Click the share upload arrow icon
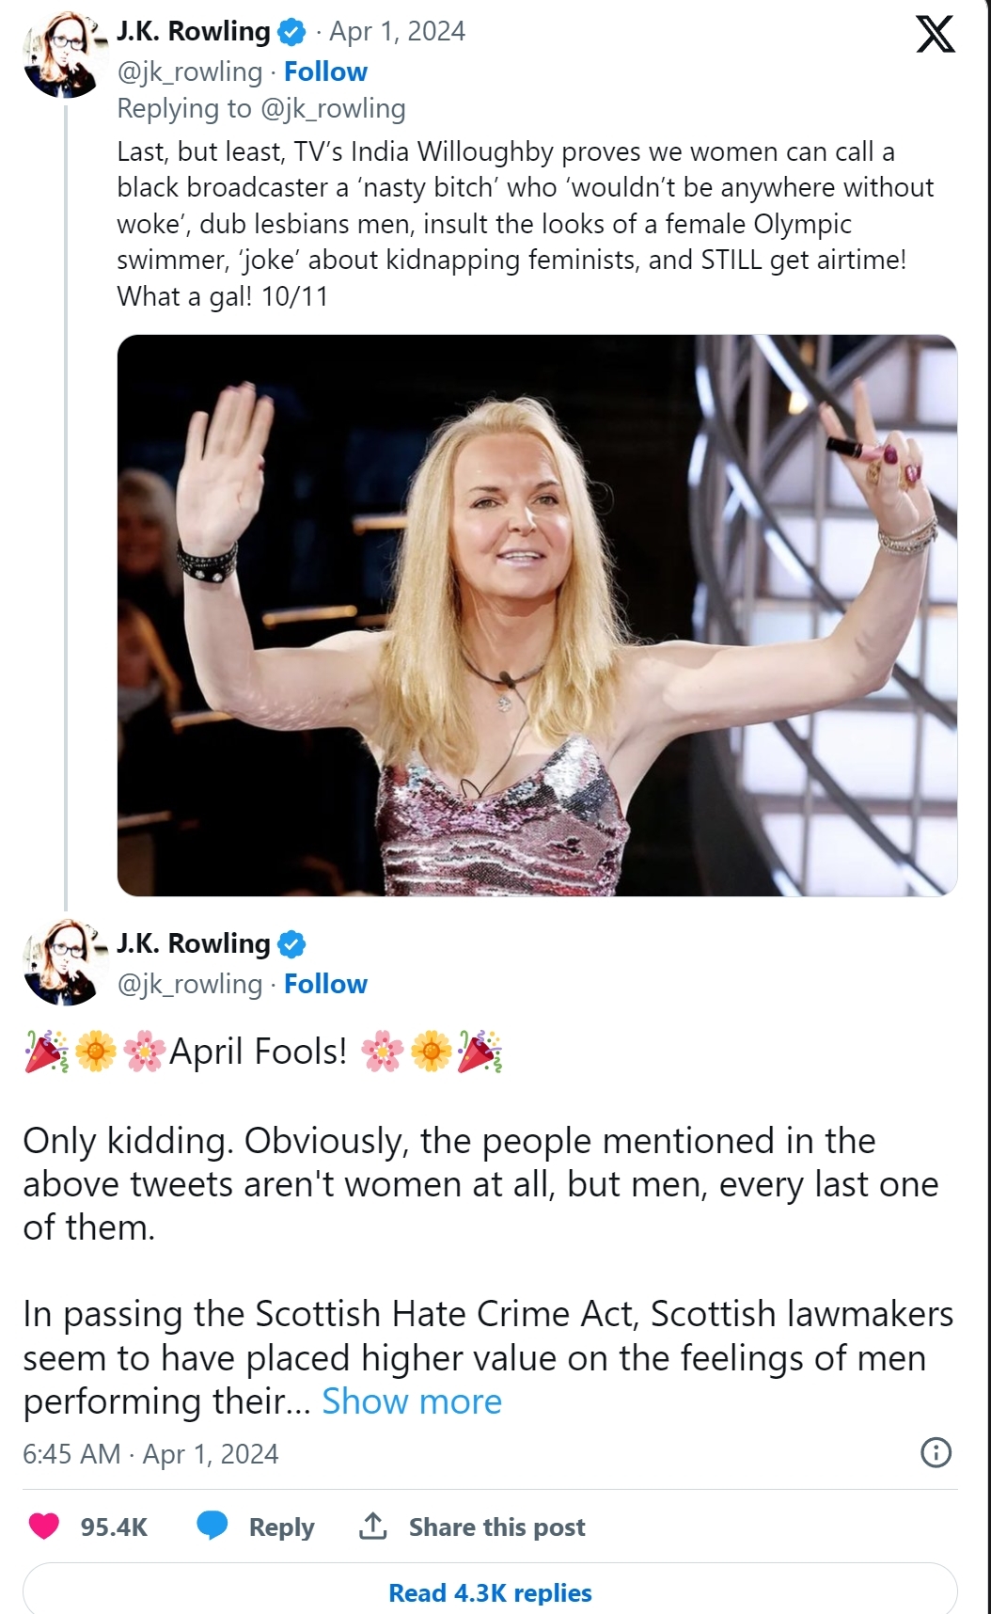 point(372,1526)
